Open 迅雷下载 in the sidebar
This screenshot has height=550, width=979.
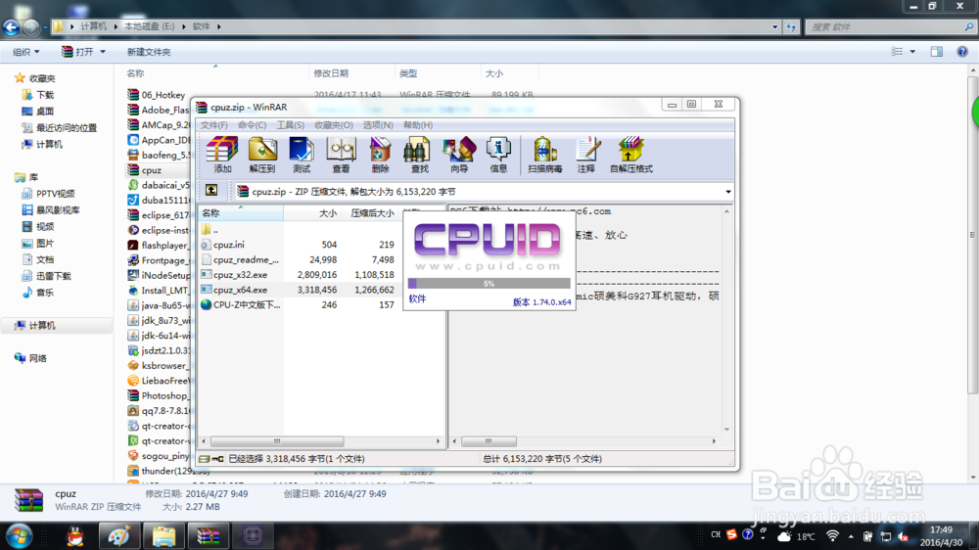pyautogui.click(x=47, y=276)
